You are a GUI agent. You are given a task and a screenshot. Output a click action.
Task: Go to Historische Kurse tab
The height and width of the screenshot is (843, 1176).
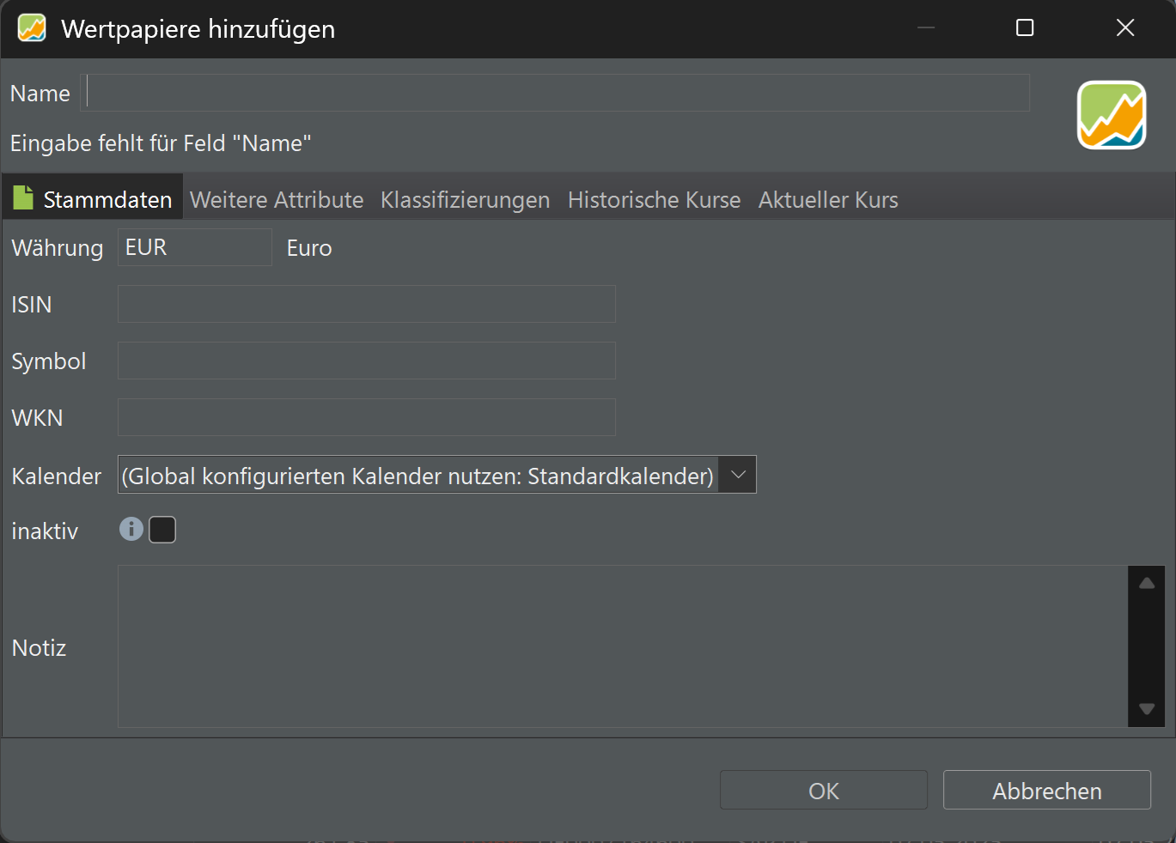[x=654, y=200]
